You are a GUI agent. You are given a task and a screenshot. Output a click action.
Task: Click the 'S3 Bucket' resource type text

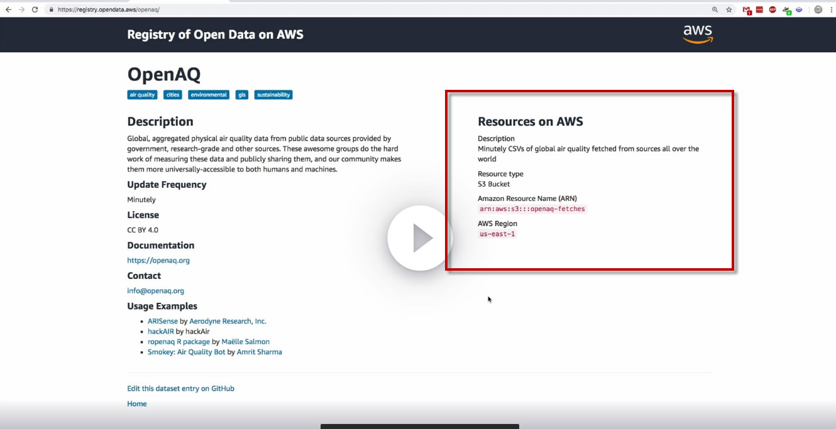coord(494,184)
